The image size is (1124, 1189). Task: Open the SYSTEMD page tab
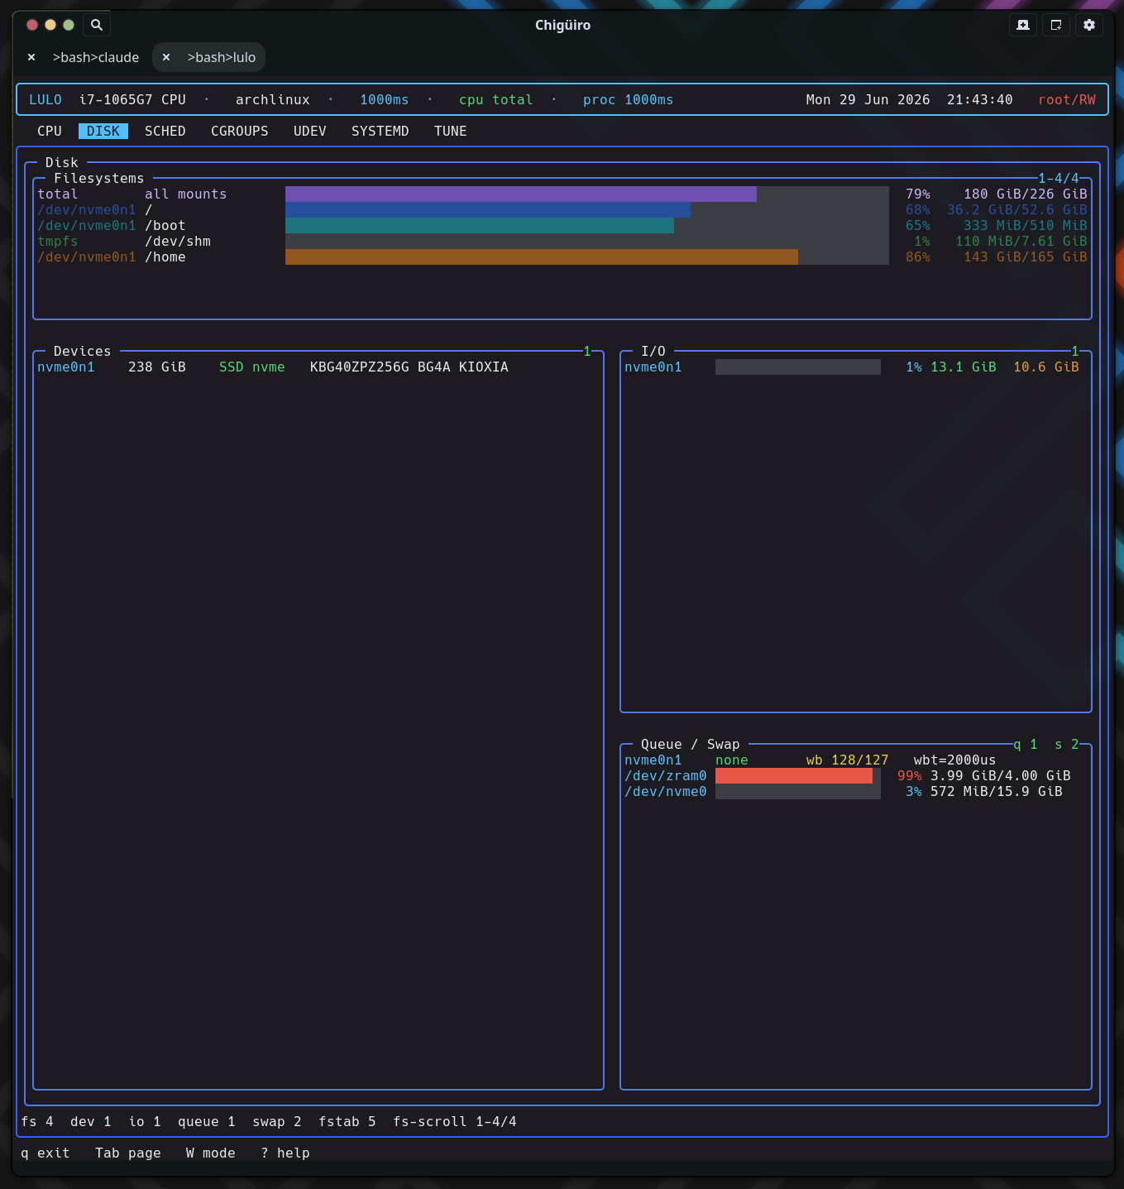380,131
